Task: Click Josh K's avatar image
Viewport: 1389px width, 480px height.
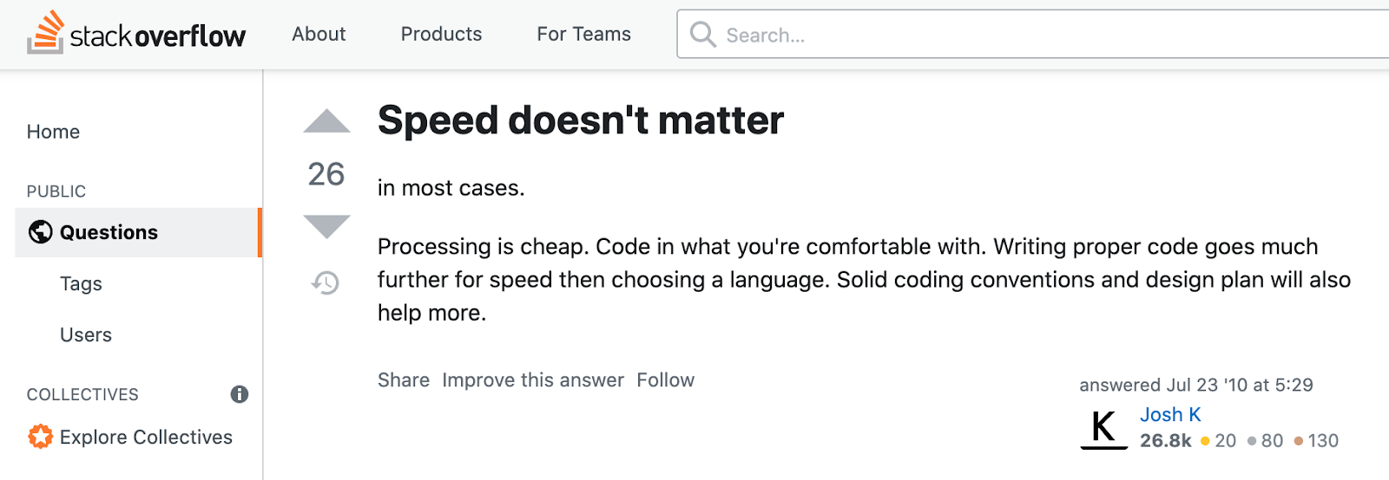Action: click(x=1103, y=428)
